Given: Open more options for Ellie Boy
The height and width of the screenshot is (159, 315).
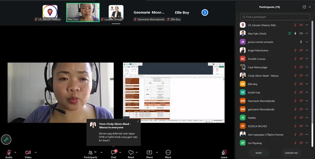Looking at the screenshot, I should point(307,84).
